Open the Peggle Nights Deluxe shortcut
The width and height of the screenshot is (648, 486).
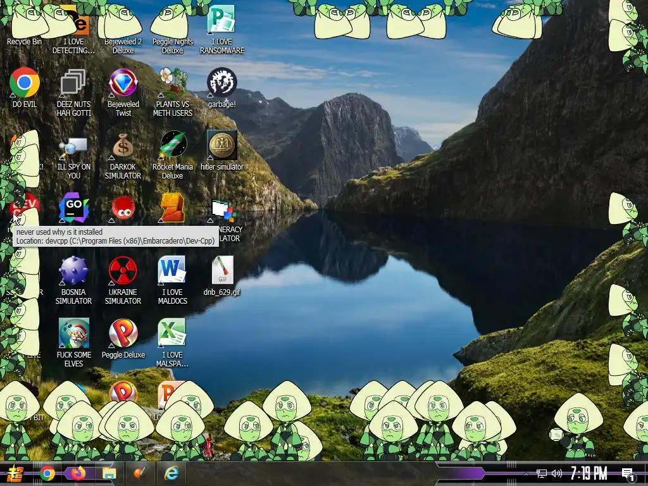tap(172, 29)
